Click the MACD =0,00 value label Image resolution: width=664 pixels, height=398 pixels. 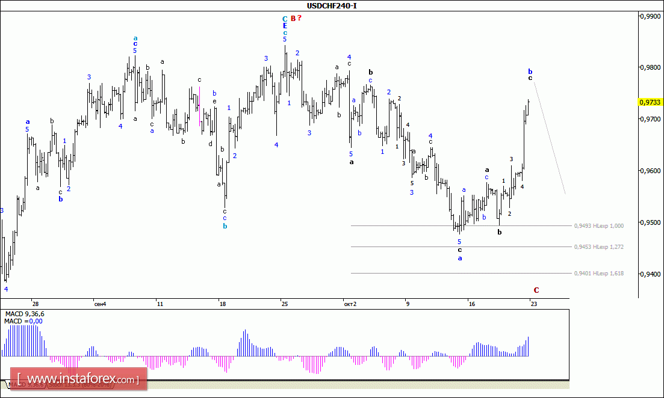[x=23, y=322]
